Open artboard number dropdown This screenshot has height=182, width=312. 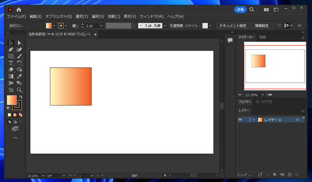coord(92,175)
